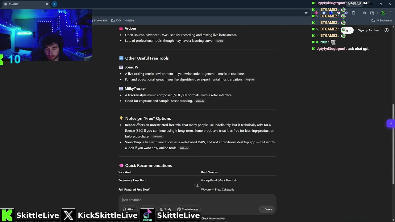Viewport: 395px width, 222px height.
Task: Click the Full-Featured Free DAW cell
Action: click(134, 190)
